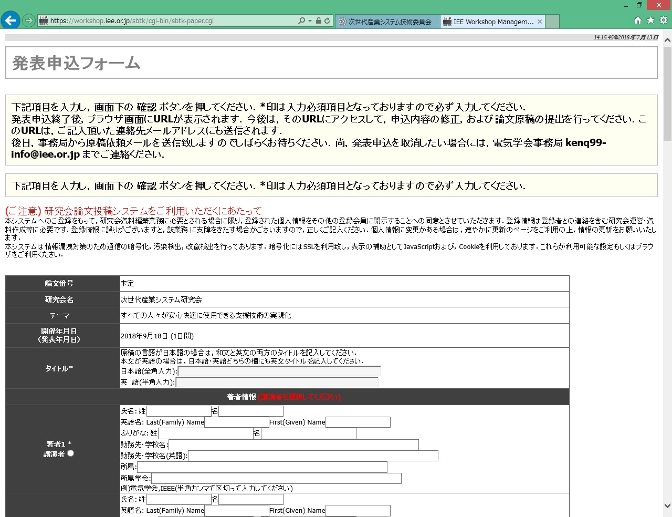The height and width of the screenshot is (517, 672).
Task: Click the page's vertical scrollbar down arrow
Action: click(667, 506)
